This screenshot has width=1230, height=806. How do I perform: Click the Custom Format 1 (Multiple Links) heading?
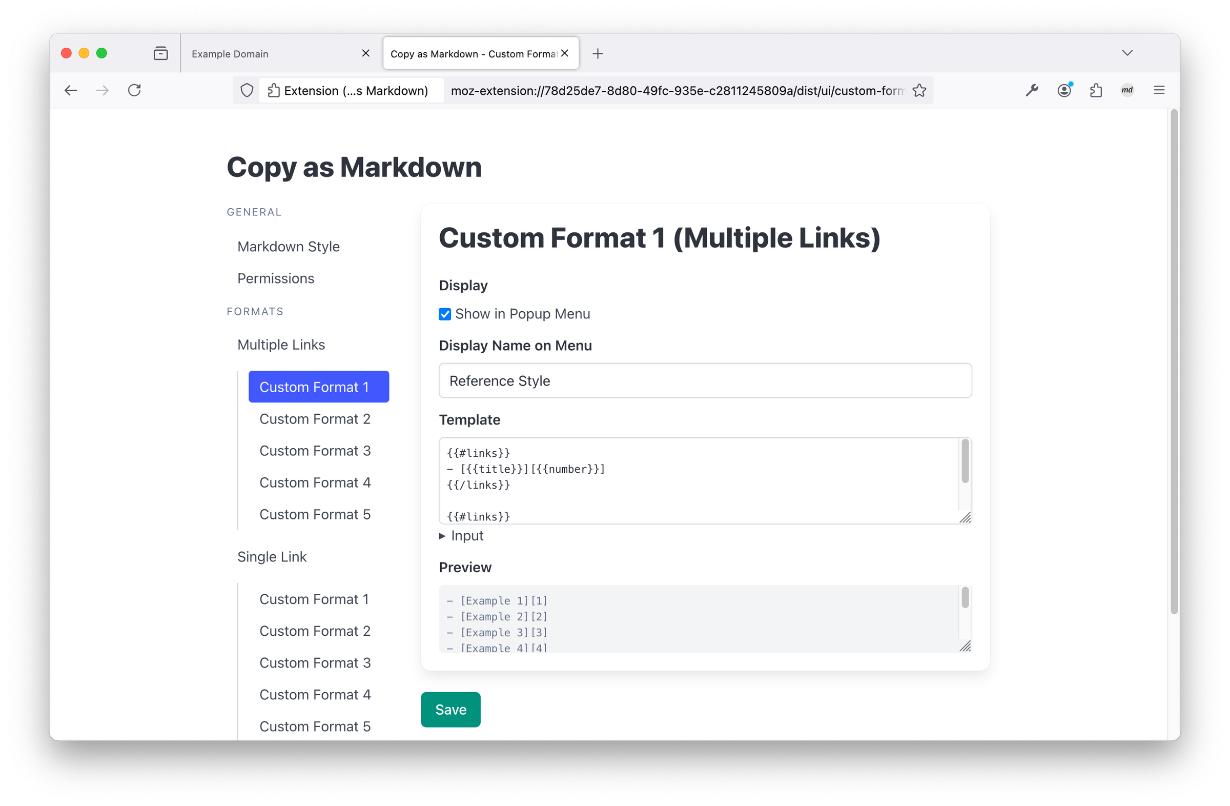(x=660, y=238)
